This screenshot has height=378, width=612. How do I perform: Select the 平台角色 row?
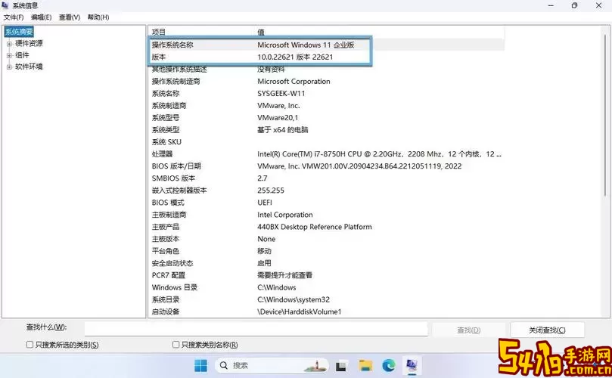pyautogui.click(x=326, y=251)
